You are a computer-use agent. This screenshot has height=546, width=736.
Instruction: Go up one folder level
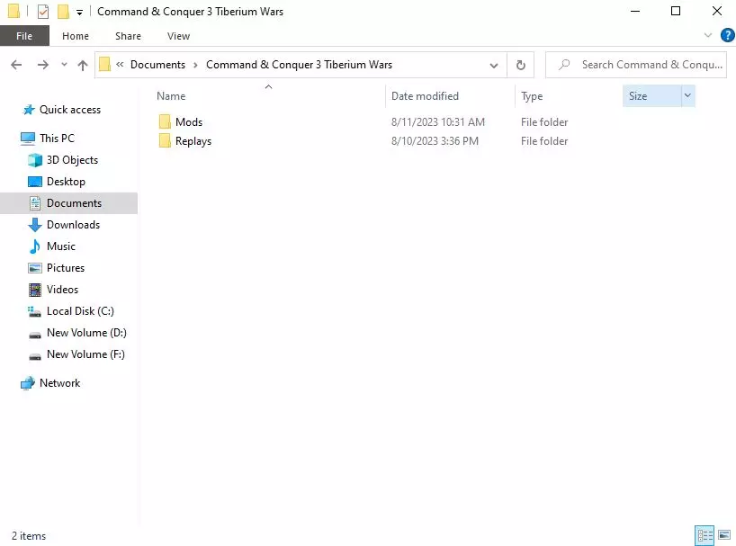pyautogui.click(x=83, y=65)
